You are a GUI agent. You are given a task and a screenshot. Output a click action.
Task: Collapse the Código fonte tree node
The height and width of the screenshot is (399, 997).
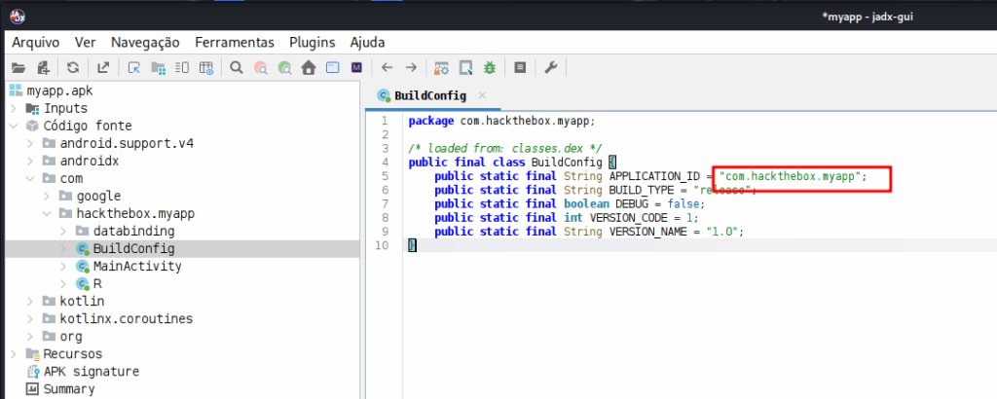coord(14,126)
